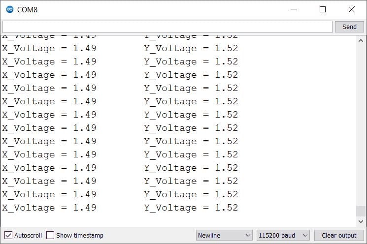Click the vertical scrollbar thumb

360,211
